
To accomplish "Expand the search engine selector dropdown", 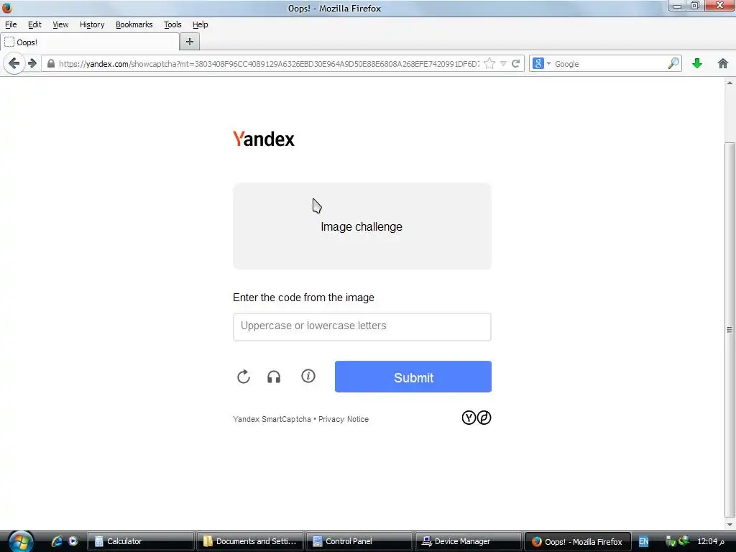I will [x=548, y=63].
